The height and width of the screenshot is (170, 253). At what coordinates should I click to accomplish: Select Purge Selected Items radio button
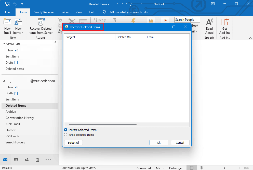[65, 135]
